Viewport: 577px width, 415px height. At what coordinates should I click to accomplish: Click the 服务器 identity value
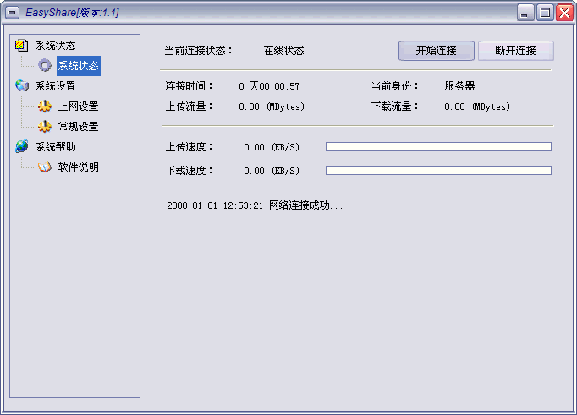459,86
